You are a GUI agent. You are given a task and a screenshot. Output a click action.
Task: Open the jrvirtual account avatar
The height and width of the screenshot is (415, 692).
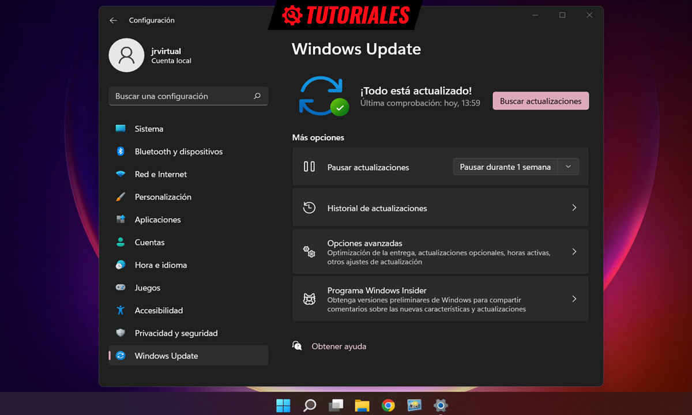pos(127,55)
